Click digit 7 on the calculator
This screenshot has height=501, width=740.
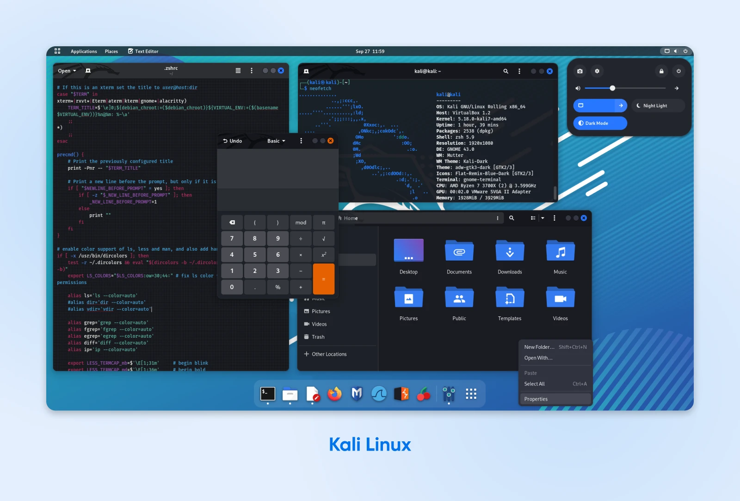click(232, 239)
